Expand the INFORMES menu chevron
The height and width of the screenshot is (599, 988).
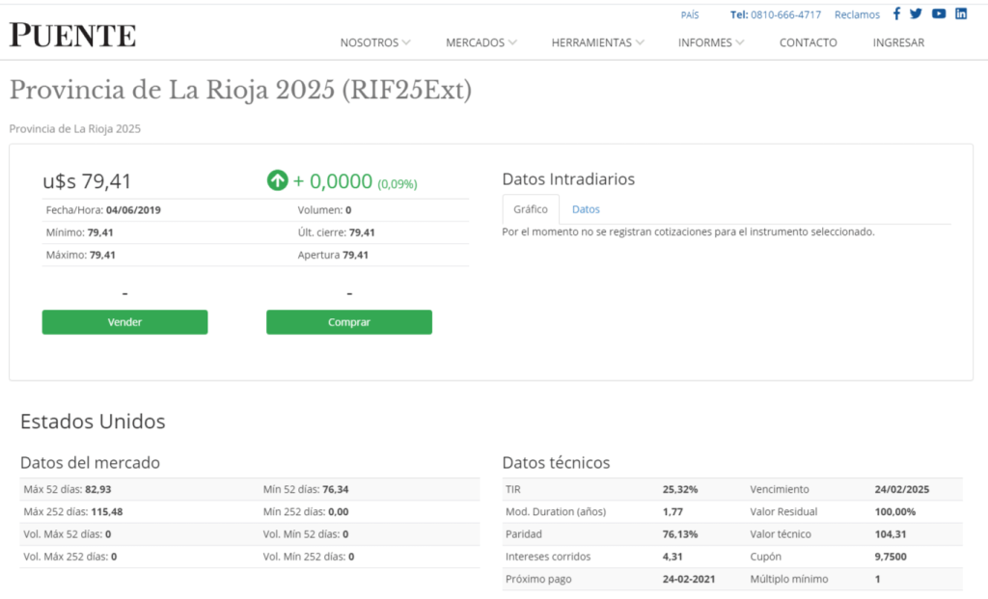[740, 42]
